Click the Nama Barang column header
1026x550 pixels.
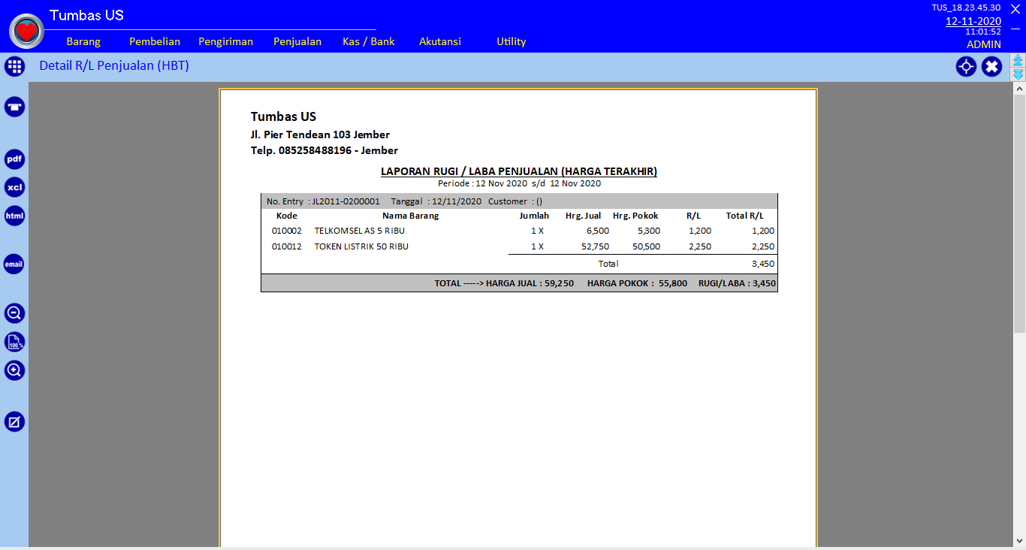click(x=411, y=216)
